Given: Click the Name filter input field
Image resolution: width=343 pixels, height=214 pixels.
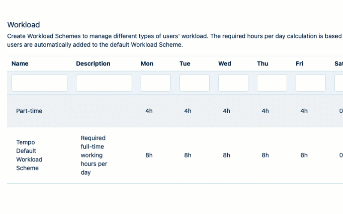Looking at the screenshot, I should coord(39,83).
